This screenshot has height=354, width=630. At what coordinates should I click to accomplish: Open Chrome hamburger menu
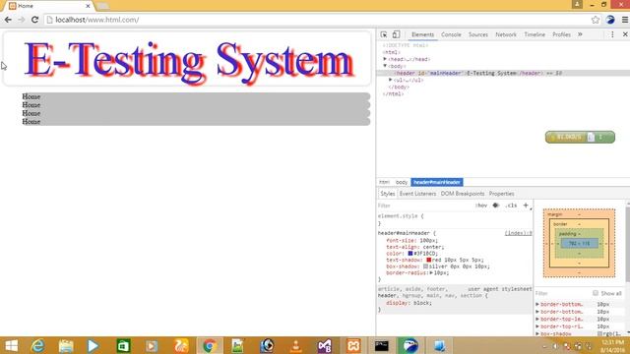(x=625, y=20)
